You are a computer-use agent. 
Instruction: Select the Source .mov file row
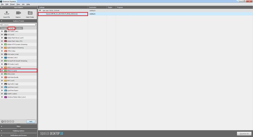tap(63, 14)
